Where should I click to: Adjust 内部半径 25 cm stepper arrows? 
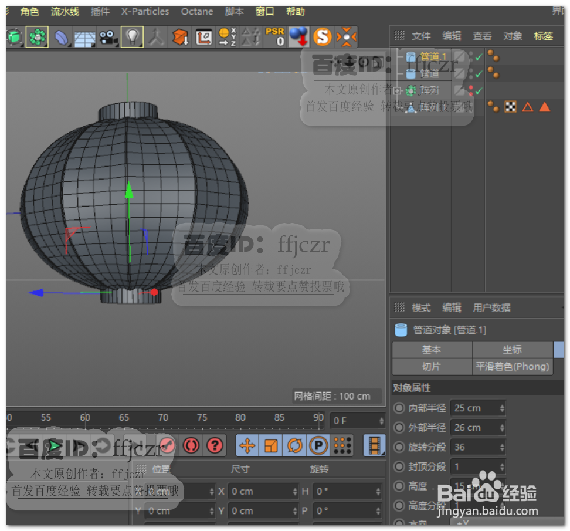502,408
